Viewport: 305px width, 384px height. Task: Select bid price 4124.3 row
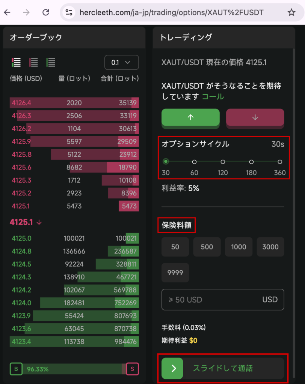pyautogui.click(x=74, y=277)
